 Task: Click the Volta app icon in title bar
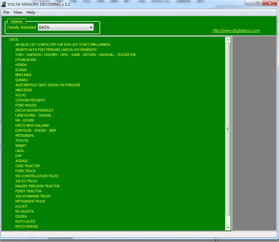pyautogui.click(x=3, y=4)
